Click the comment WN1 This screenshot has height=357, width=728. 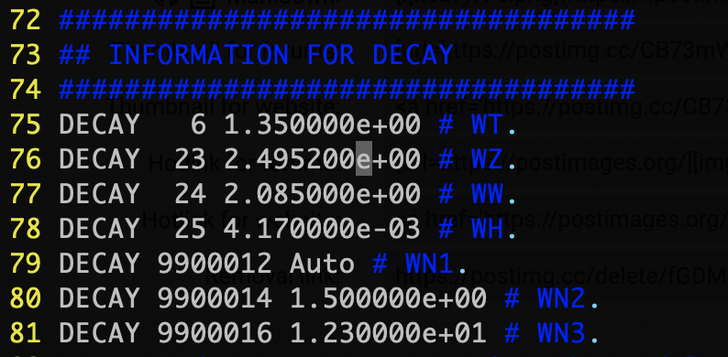[x=429, y=263]
